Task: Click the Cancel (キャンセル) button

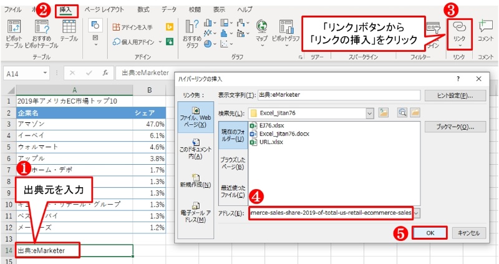Action: click(468, 233)
